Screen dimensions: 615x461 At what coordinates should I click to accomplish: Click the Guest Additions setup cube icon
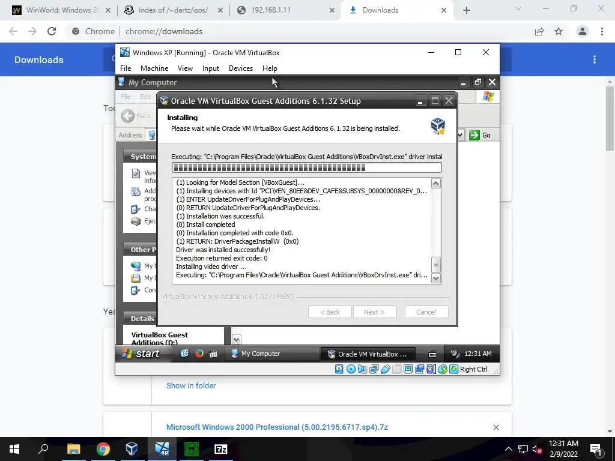click(438, 126)
